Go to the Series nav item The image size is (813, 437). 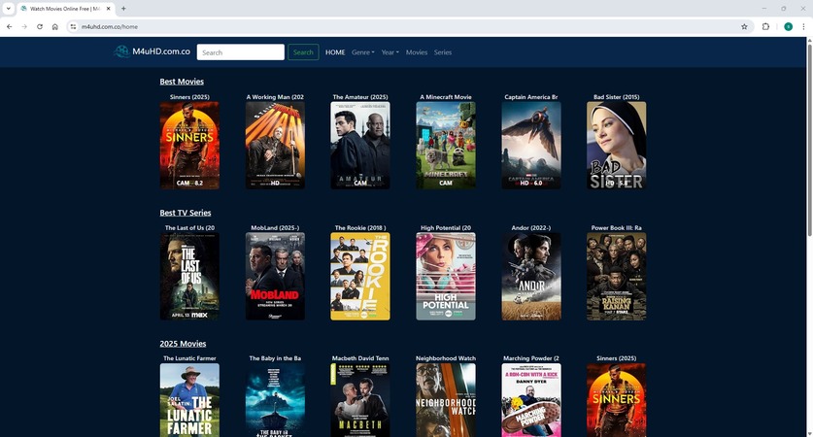pyautogui.click(x=443, y=52)
